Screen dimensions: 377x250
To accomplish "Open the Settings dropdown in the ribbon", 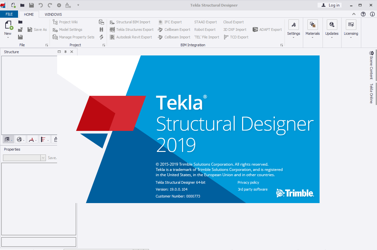I will tap(294, 29).
